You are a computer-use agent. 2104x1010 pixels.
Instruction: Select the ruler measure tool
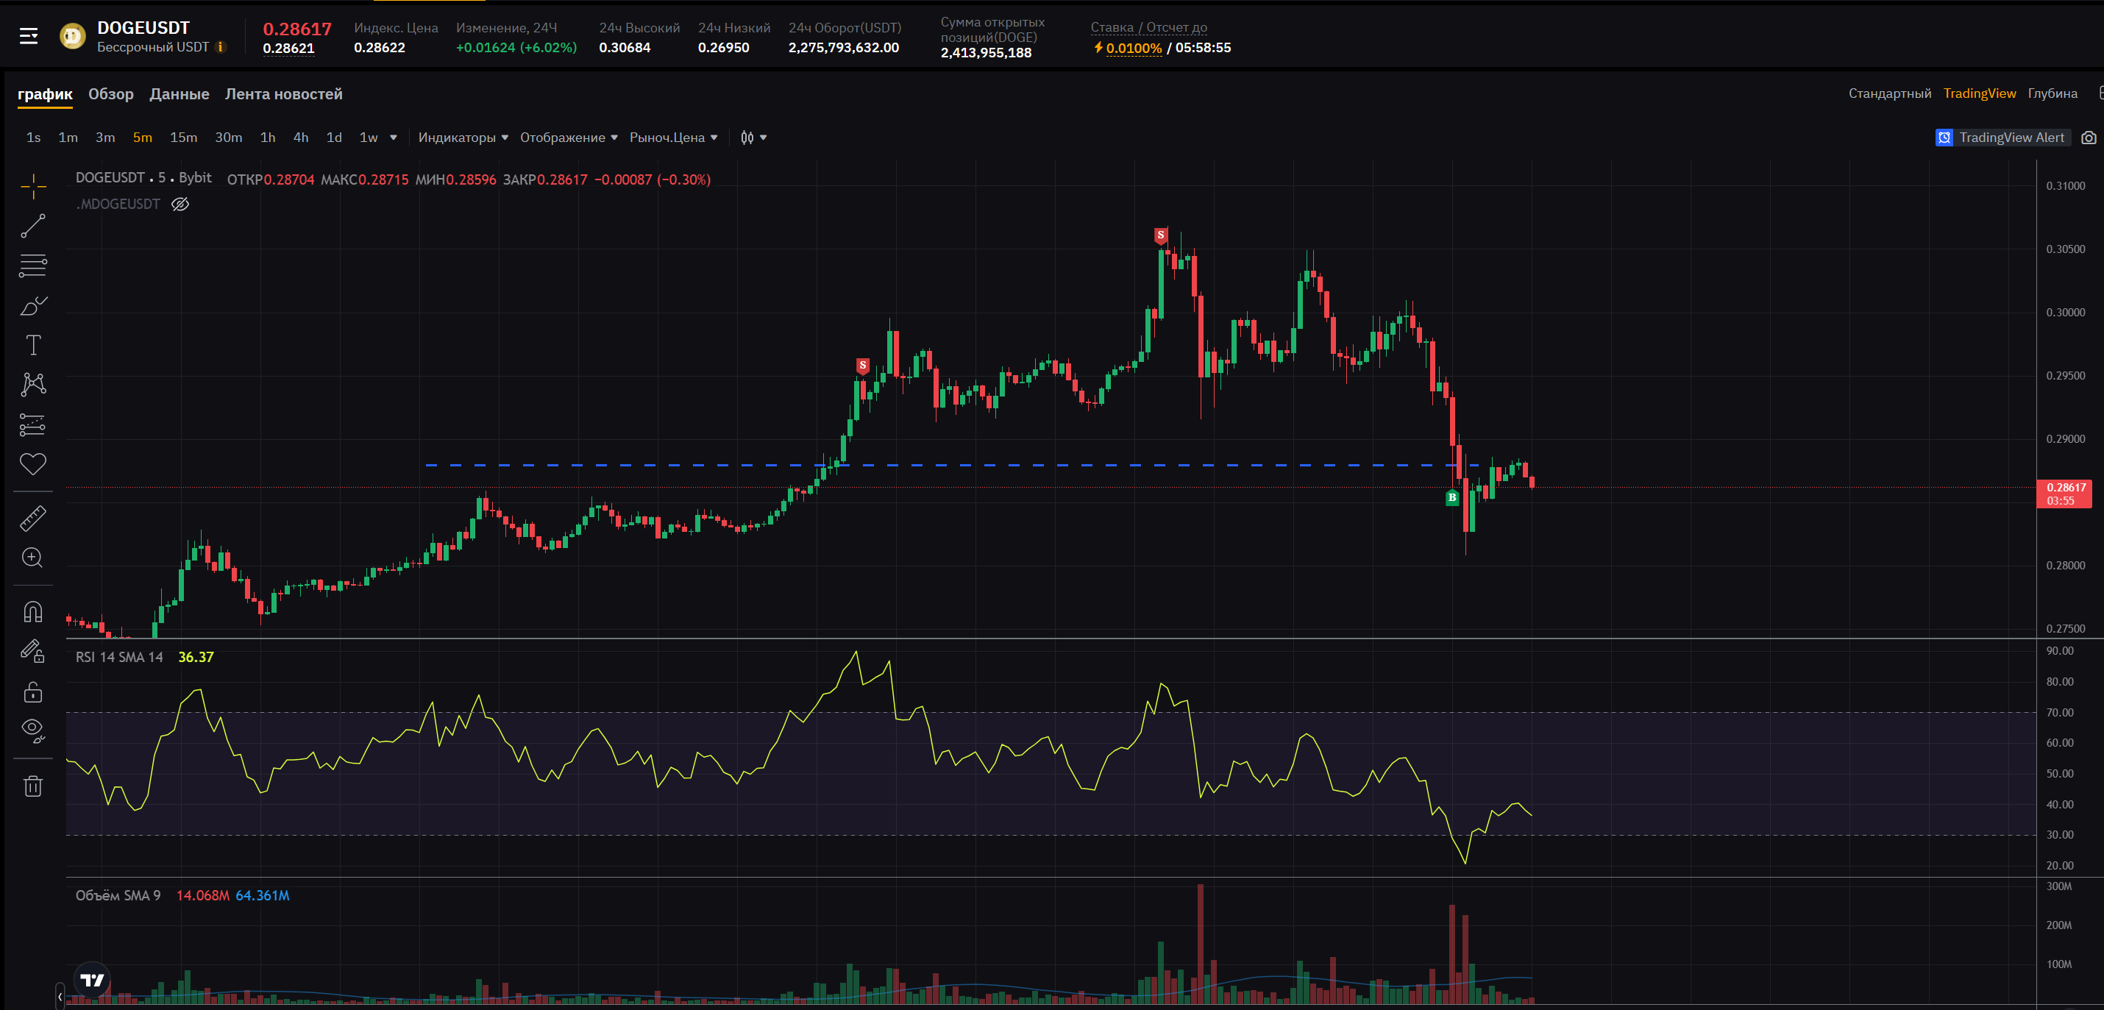(32, 519)
